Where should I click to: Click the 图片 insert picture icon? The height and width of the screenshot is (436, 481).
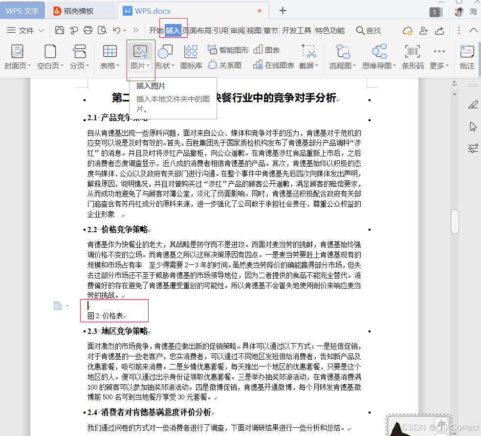coord(140,51)
